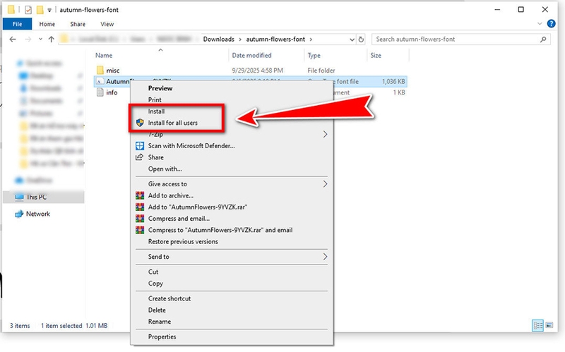Image resolution: width=565 pixels, height=352 pixels.
Task: Open the File ribbon tab
Action: pyautogui.click(x=17, y=24)
